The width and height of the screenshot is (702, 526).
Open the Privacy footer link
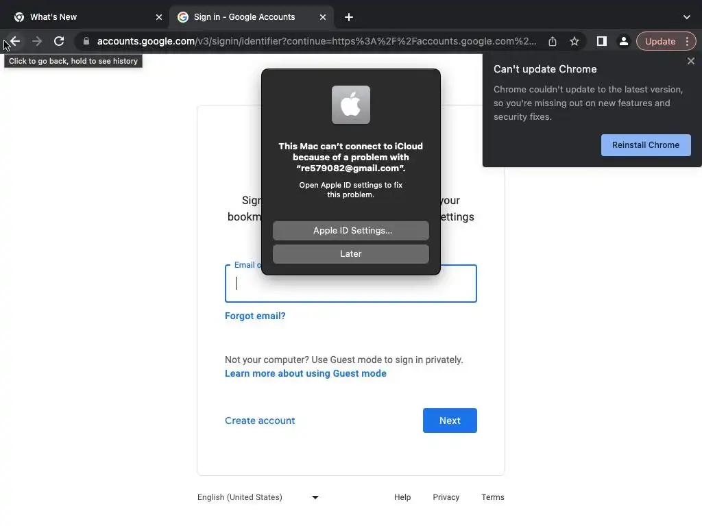(x=446, y=497)
